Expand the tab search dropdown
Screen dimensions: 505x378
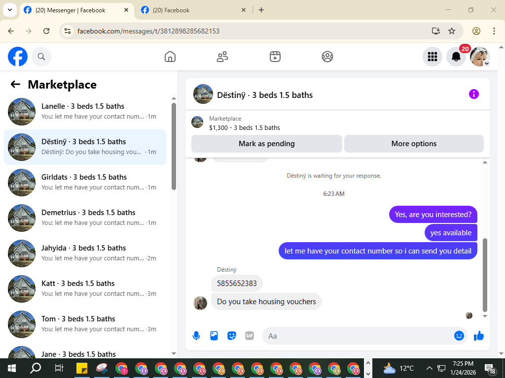pyautogui.click(x=10, y=10)
